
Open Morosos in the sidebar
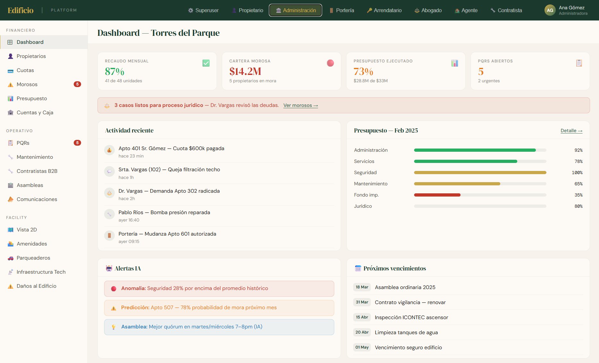(44, 85)
